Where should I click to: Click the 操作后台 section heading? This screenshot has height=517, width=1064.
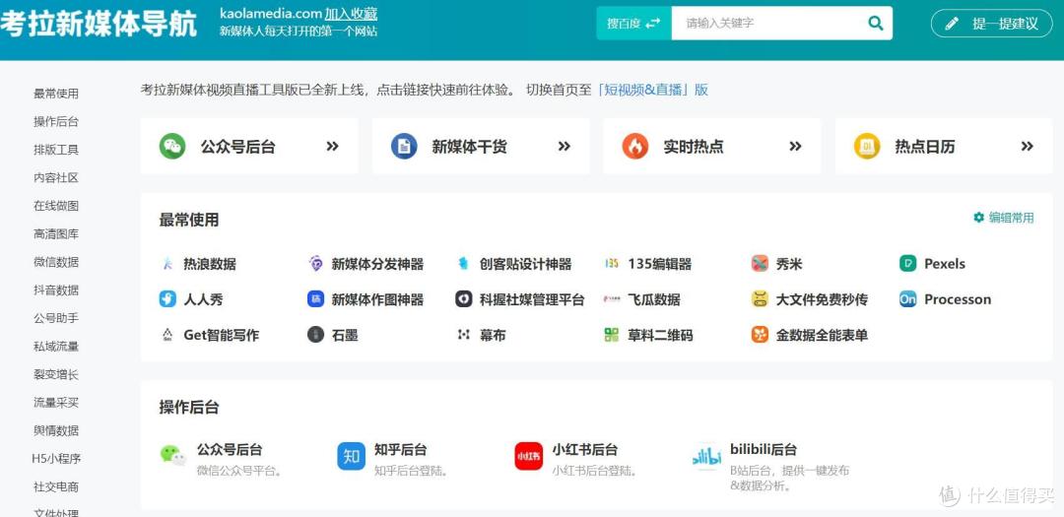[x=189, y=407]
